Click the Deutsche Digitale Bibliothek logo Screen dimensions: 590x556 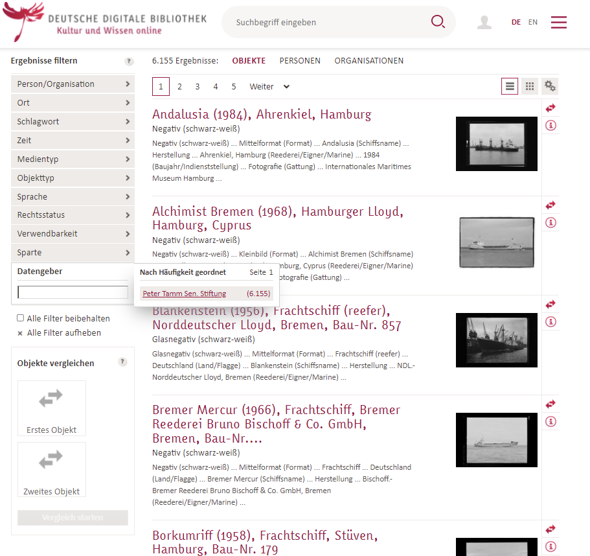point(105,22)
